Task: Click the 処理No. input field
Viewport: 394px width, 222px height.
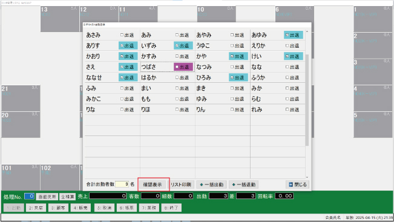Action: pos(29,196)
